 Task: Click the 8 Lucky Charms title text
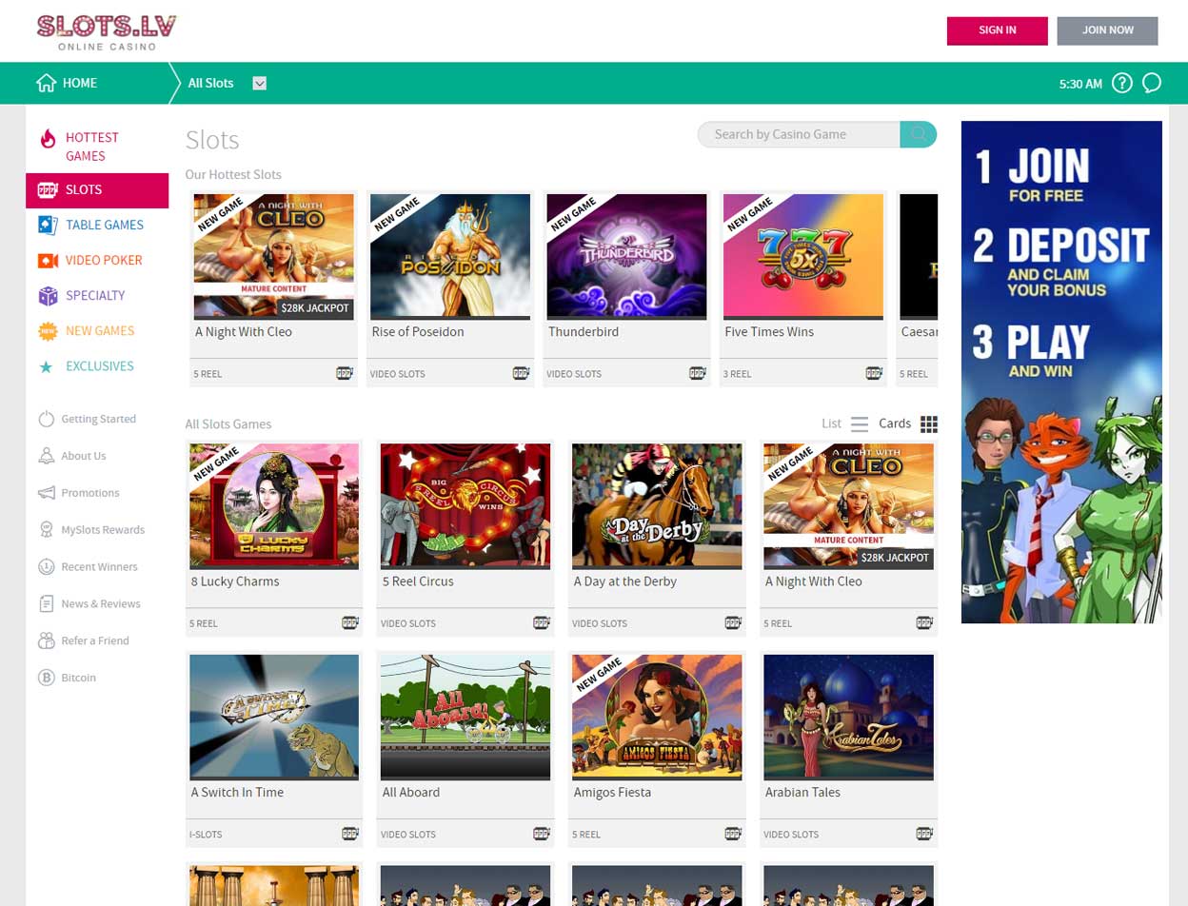click(235, 581)
